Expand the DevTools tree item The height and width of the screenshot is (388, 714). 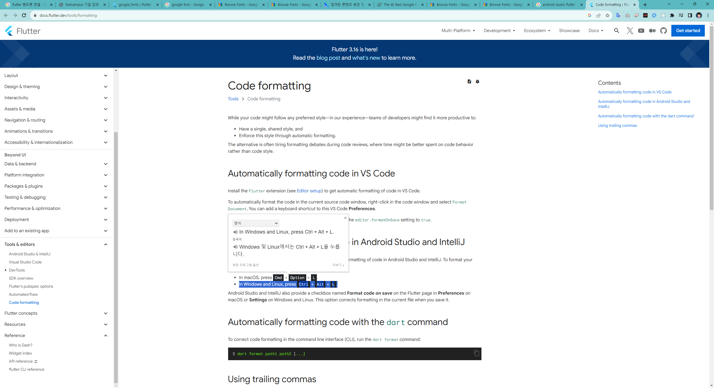(6, 270)
